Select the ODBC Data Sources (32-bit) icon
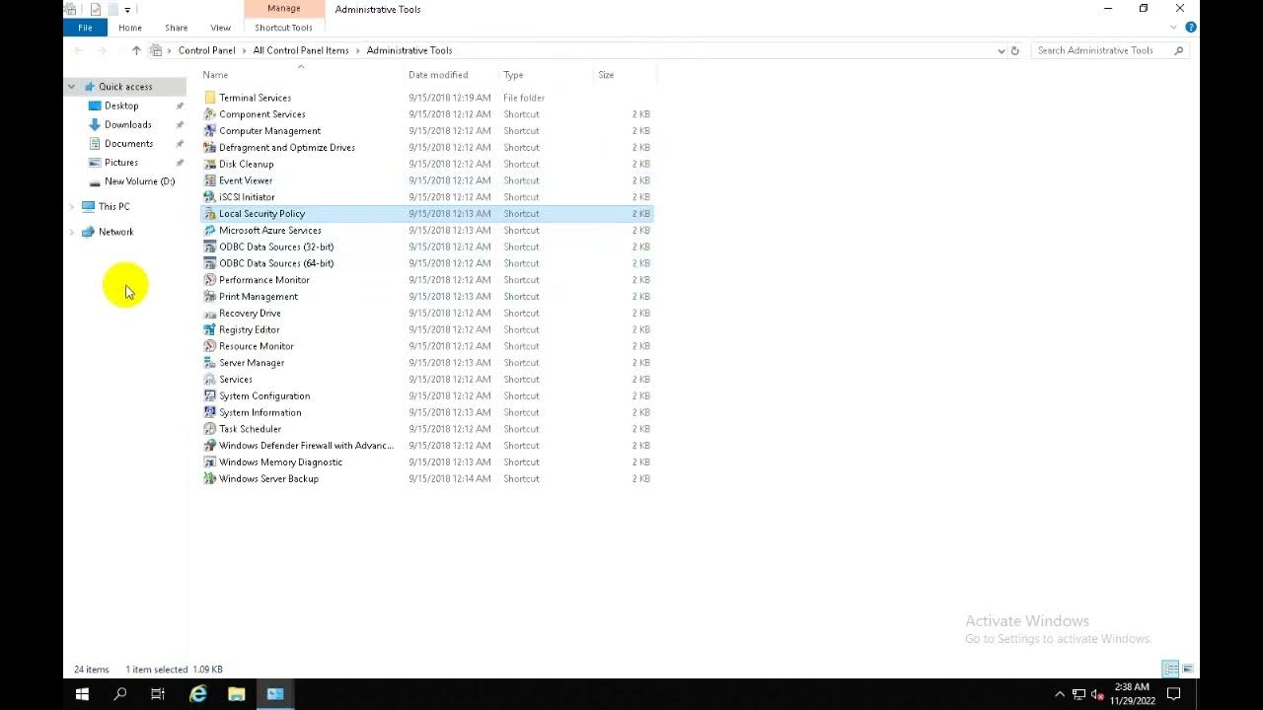Image resolution: width=1263 pixels, height=710 pixels. tap(209, 247)
